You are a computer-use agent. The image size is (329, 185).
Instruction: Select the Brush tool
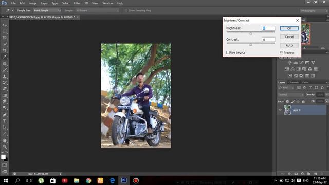(5, 70)
